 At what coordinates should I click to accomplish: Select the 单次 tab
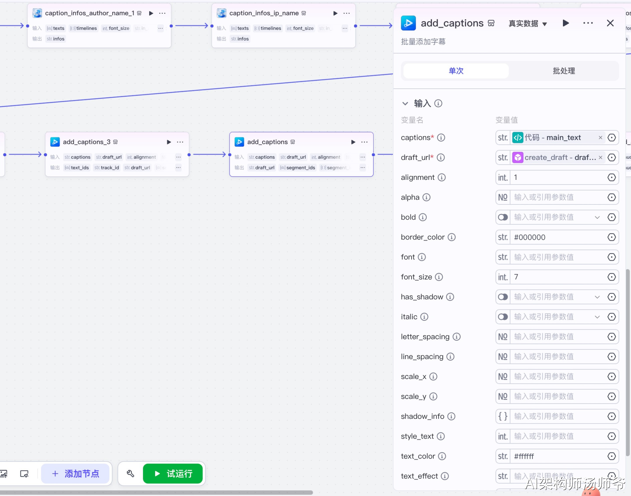456,71
